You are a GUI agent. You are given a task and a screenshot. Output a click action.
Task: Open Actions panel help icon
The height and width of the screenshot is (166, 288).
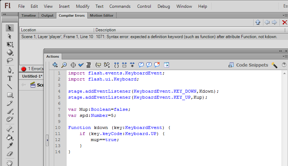tap(284, 64)
